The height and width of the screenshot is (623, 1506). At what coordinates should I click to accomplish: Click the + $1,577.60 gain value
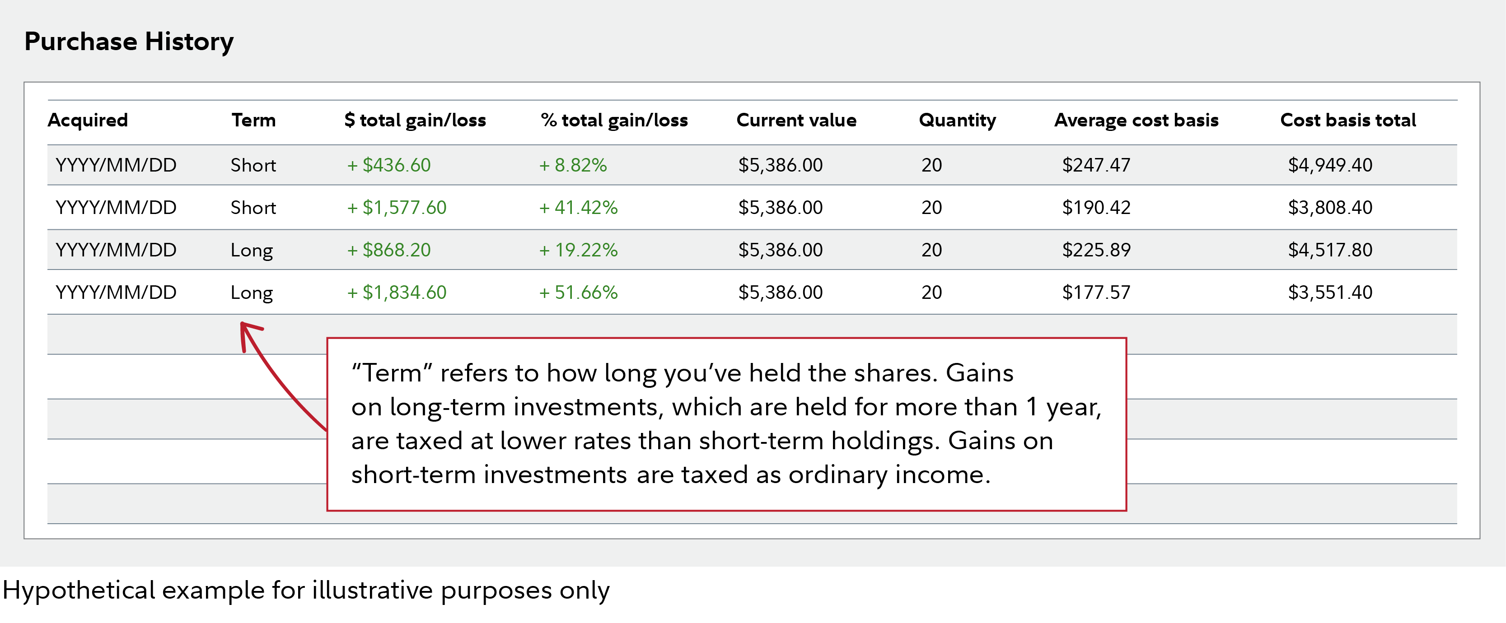pos(397,208)
